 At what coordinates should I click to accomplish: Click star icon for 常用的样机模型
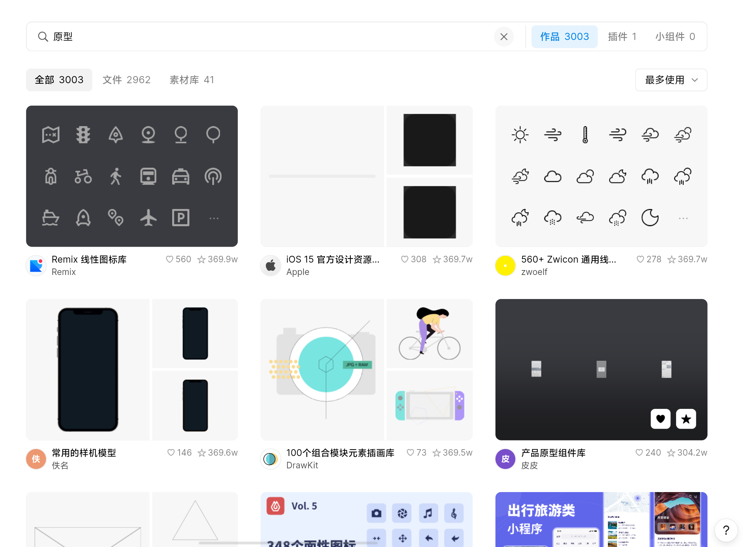click(x=201, y=453)
